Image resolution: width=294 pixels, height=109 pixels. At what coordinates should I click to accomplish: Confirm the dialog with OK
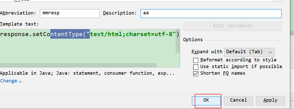click(206, 100)
